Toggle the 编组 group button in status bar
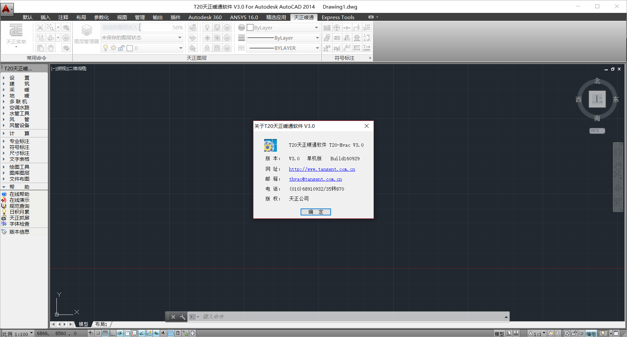 [x=591, y=334]
